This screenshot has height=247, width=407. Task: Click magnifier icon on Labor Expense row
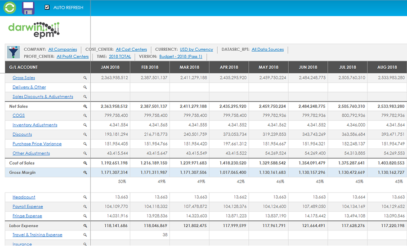click(x=85, y=226)
